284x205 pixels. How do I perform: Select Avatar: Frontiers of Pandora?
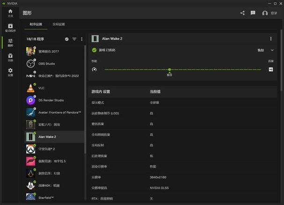click(x=54, y=112)
